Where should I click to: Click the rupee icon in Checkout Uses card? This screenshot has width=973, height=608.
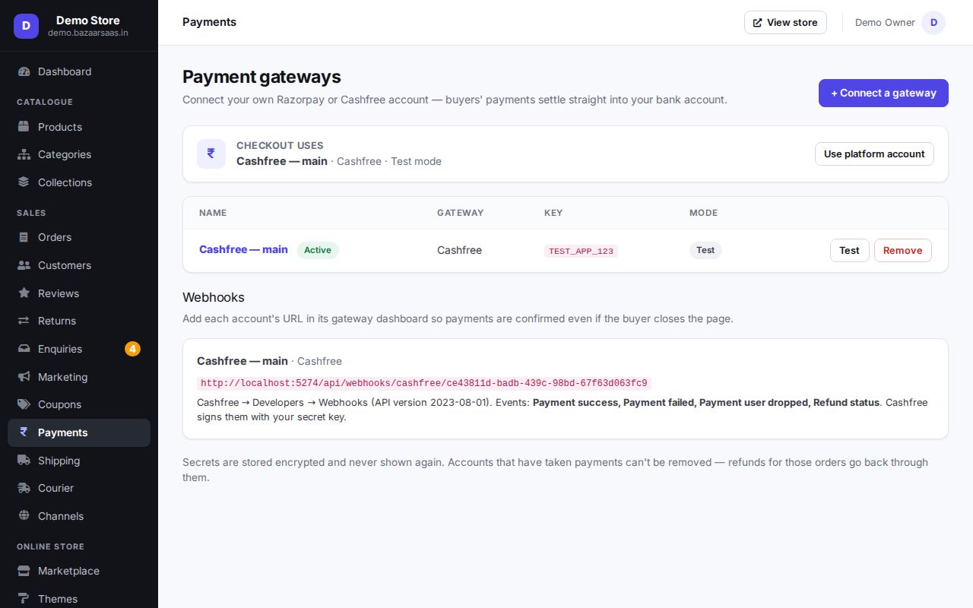[x=211, y=154]
